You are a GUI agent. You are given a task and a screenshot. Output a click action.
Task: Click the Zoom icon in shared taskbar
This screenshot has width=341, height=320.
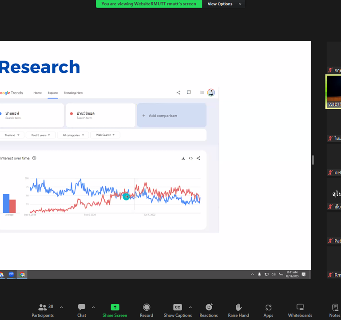click(11, 274)
